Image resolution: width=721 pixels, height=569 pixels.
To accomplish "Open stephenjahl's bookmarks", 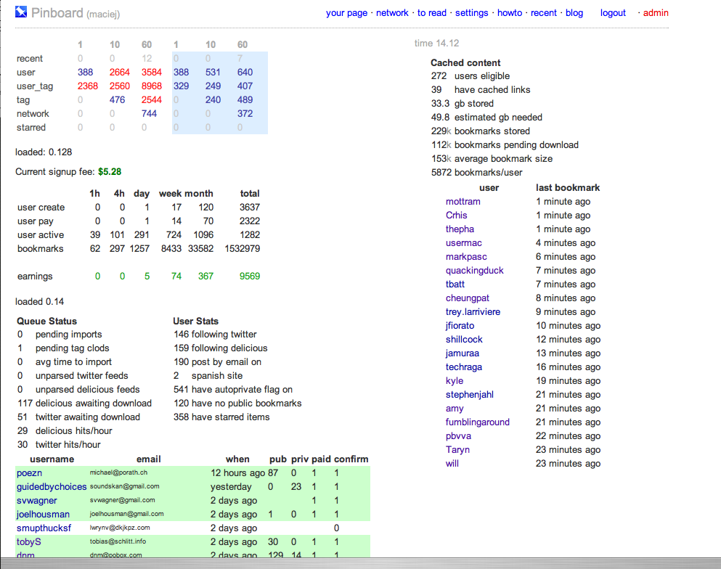I will coord(470,394).
